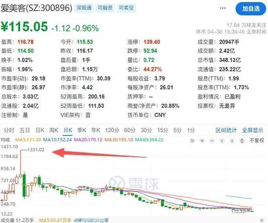This screenshot has width=268, height=223.
Task: Click the chart reset undo icon
Action: (192, 141)
